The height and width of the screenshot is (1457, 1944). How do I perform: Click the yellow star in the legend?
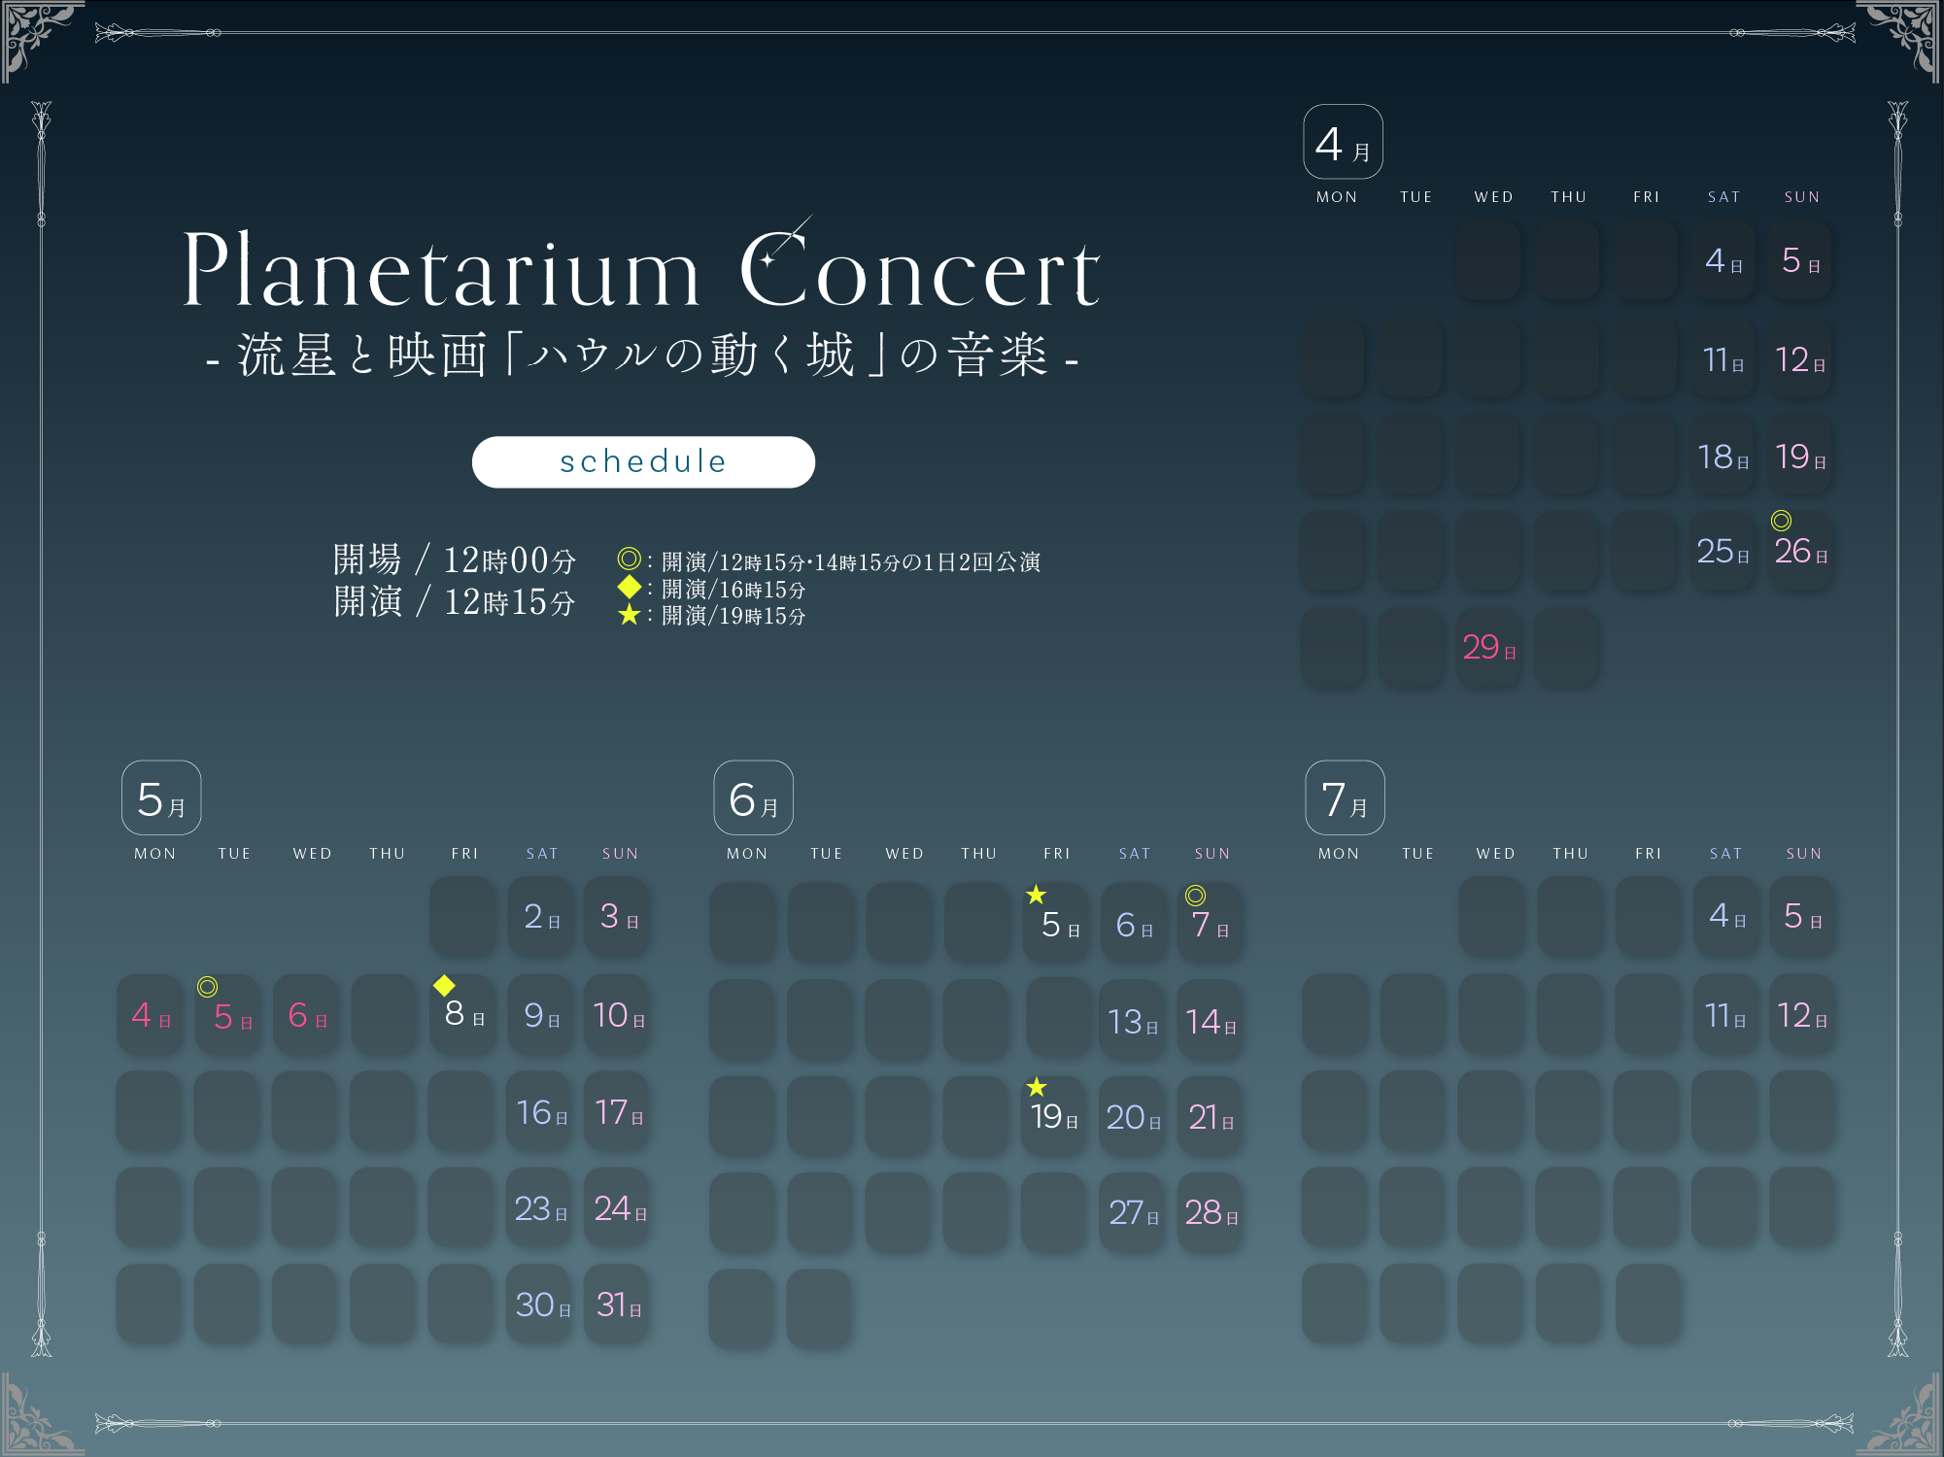(629, 615)
